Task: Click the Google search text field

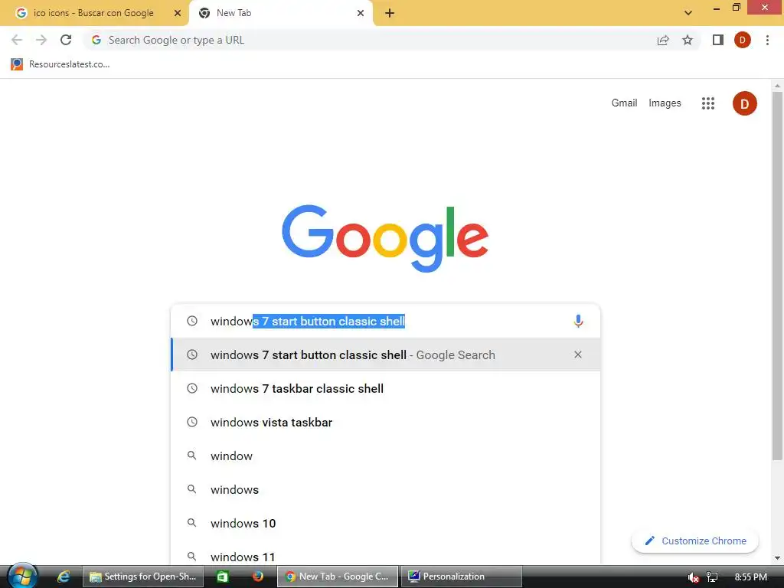Action: coord(385,321)
